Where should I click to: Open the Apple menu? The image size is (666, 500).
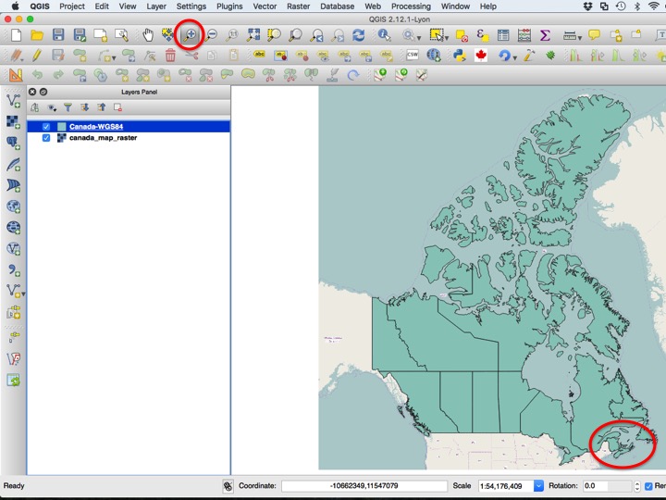(x=16, y=6)
